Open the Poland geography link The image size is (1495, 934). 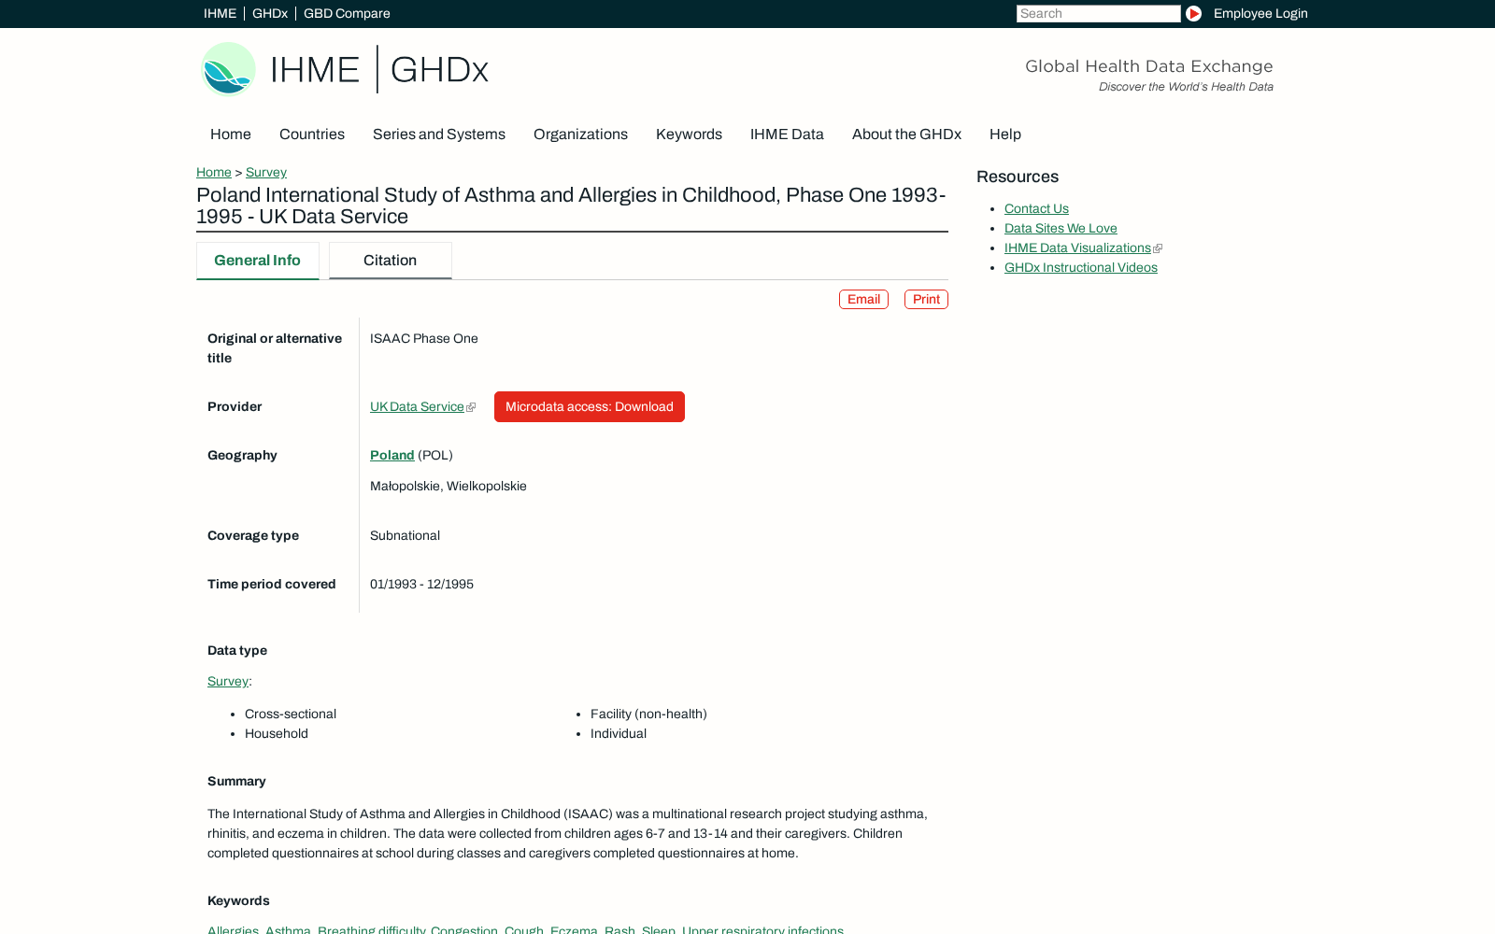[392, 455]
